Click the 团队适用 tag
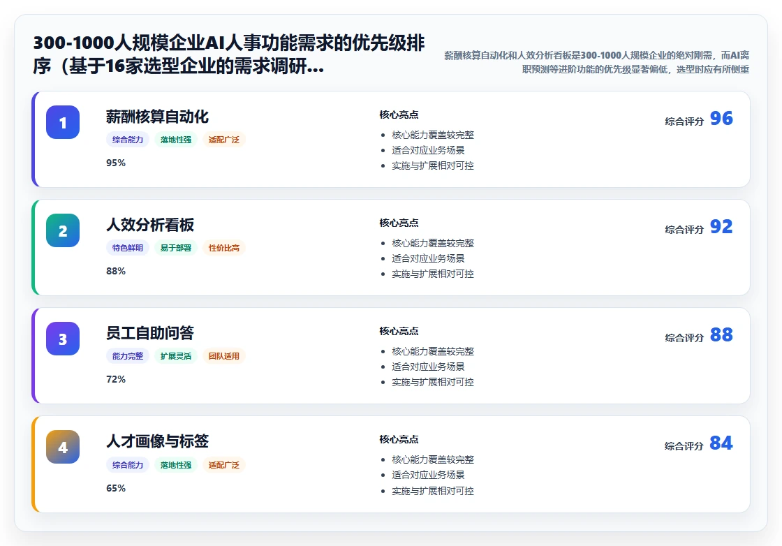The height and width of the screenshot is (546, 782). point(224,356)
